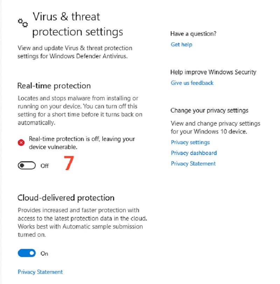This screenshot has width=280, height=284.
Task: Click the Give us feedback link
Action: (x=192, y=83)
